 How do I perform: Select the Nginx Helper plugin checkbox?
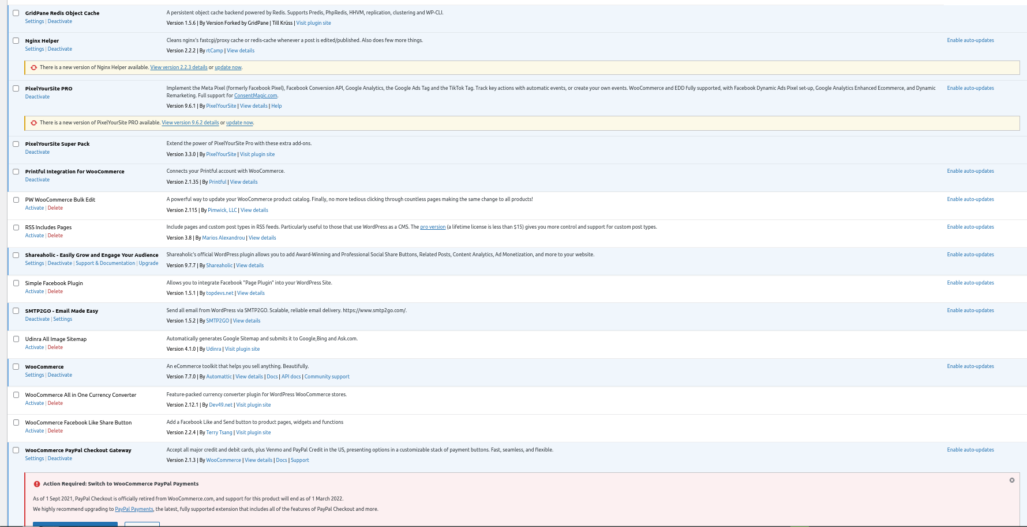(16, 41)
